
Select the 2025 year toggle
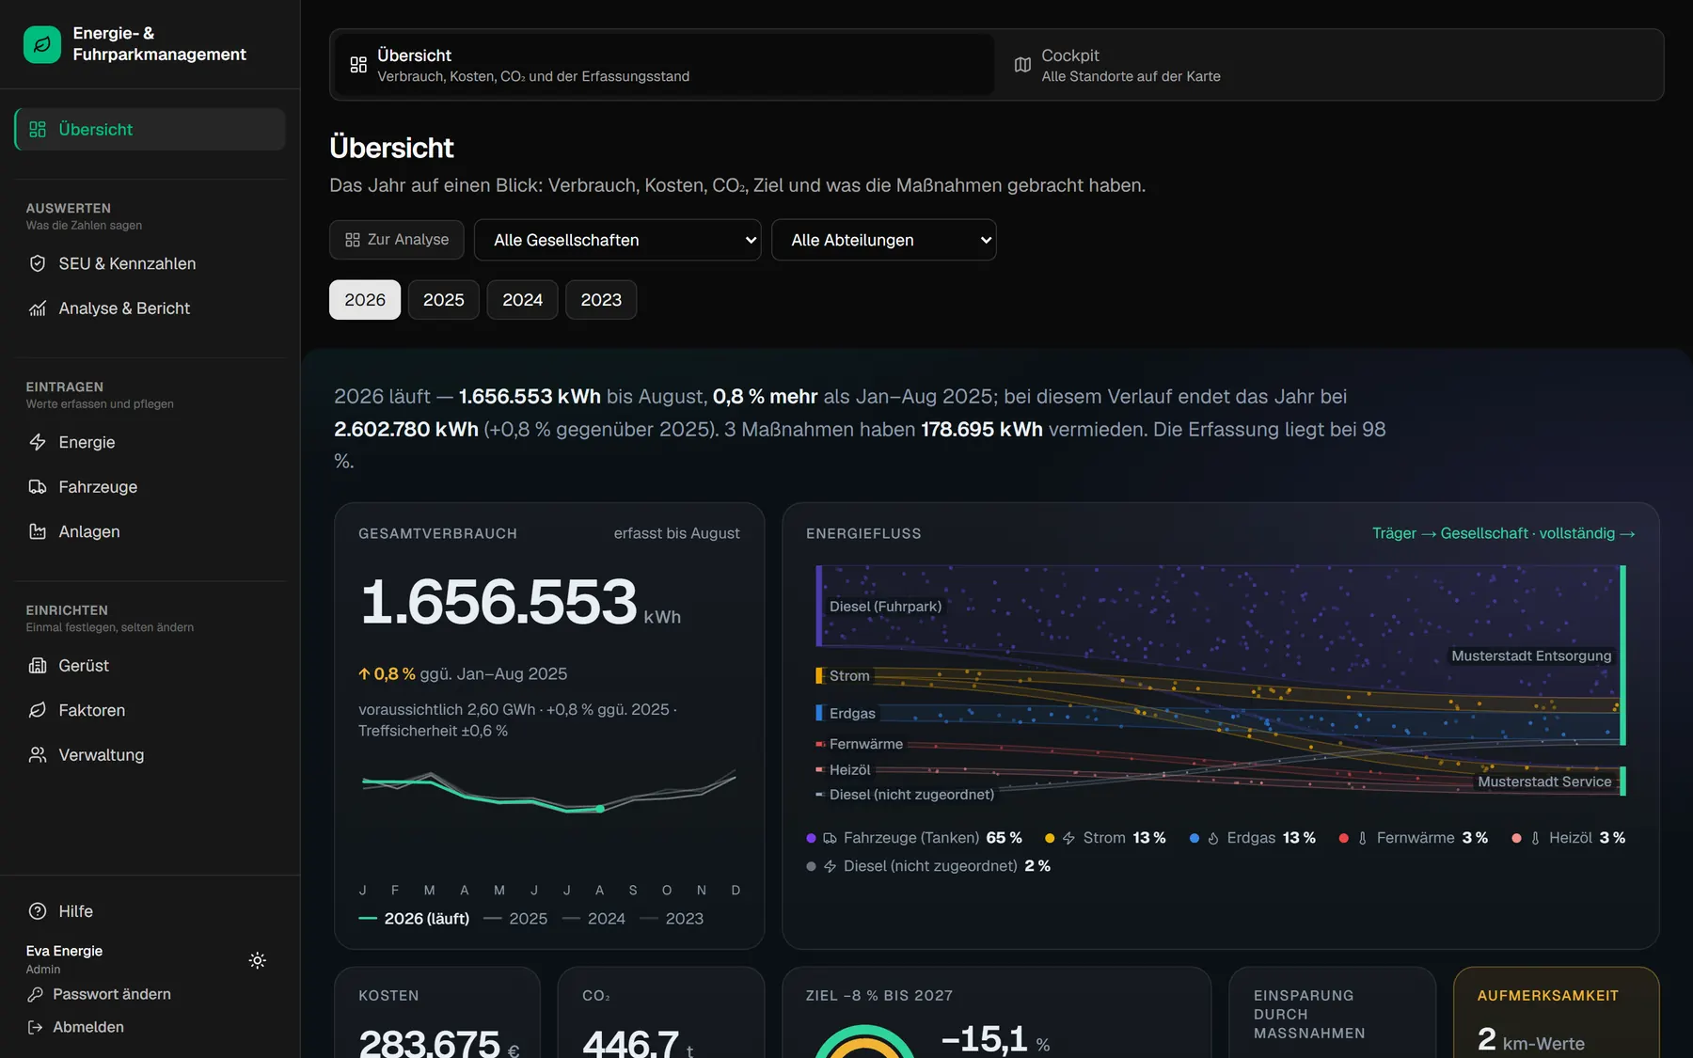coord(444,300)
